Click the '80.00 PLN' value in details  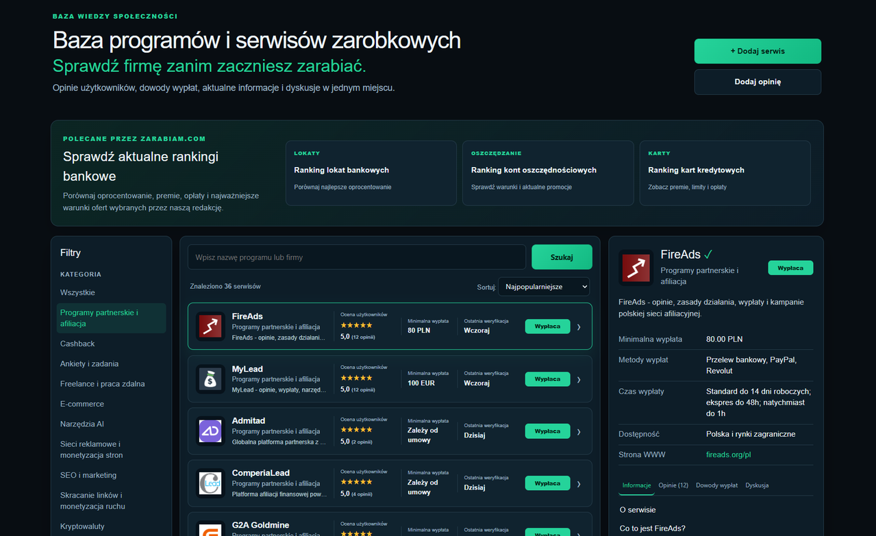[724, 339]
